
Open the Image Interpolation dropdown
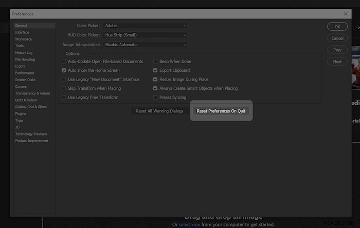click(x=146, y=45)
